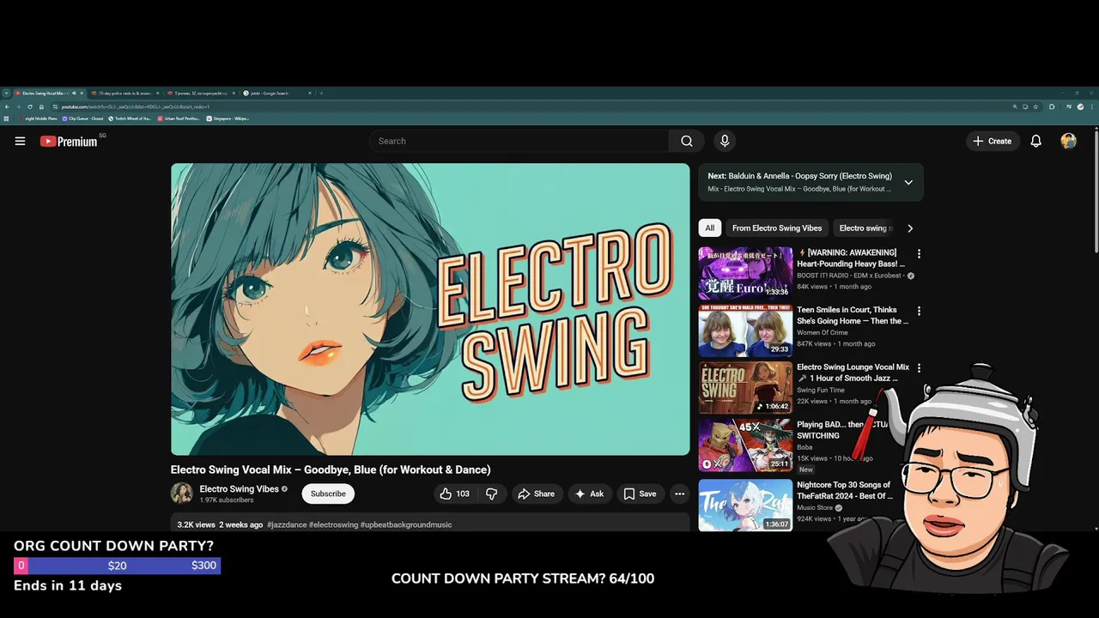Viewport: 1099px width, 618px height.
Task: Open the notifications bell
Action: pyautogui.click(x=1035, y=141)
